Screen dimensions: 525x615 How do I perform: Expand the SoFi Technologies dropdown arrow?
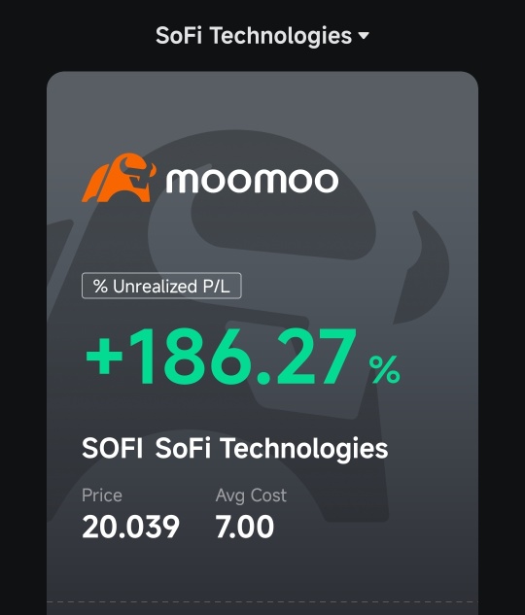tap(364, 36)
